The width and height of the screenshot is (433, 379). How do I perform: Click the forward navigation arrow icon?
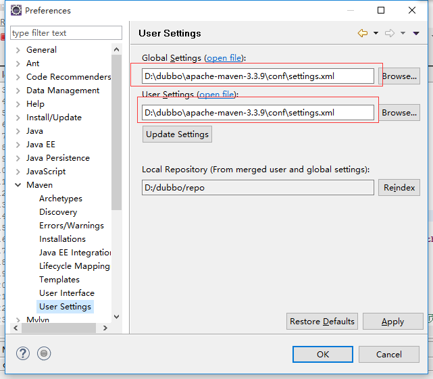click(389, 33)
